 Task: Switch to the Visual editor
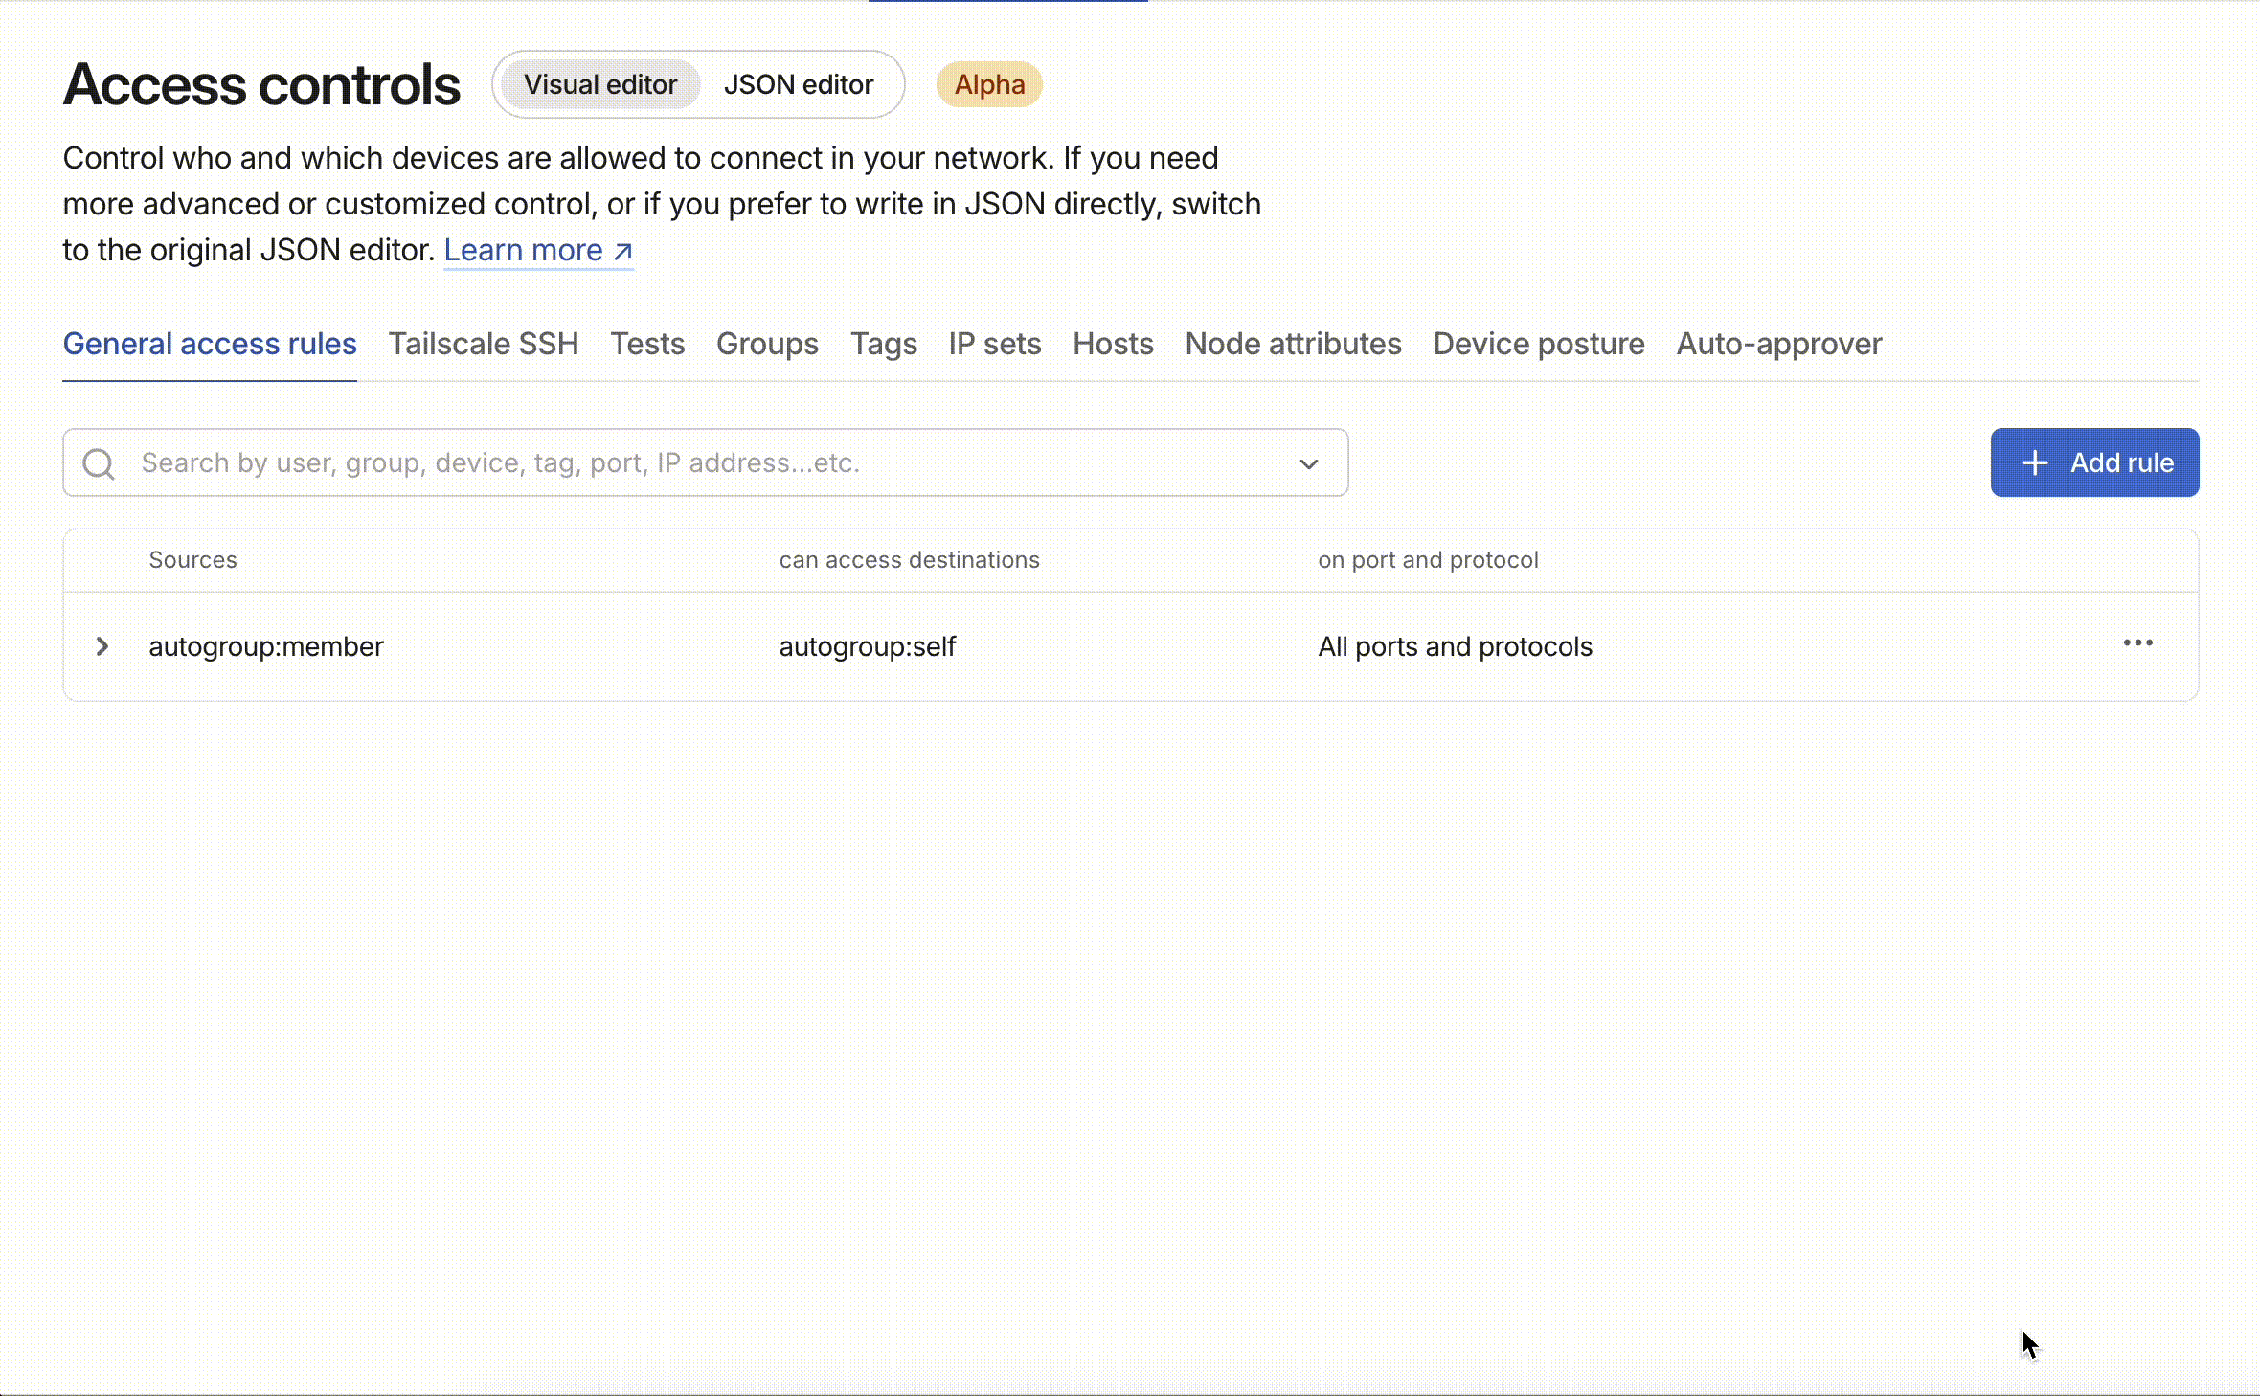point(600,84)
